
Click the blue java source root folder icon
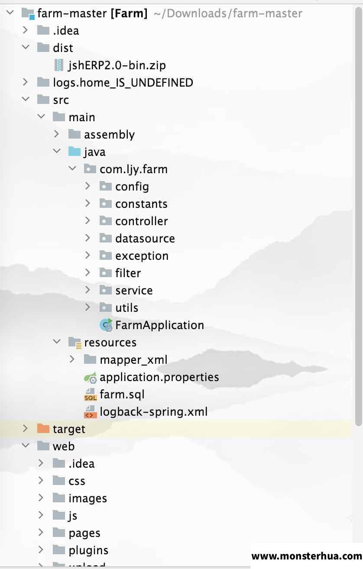coord(75,152)
